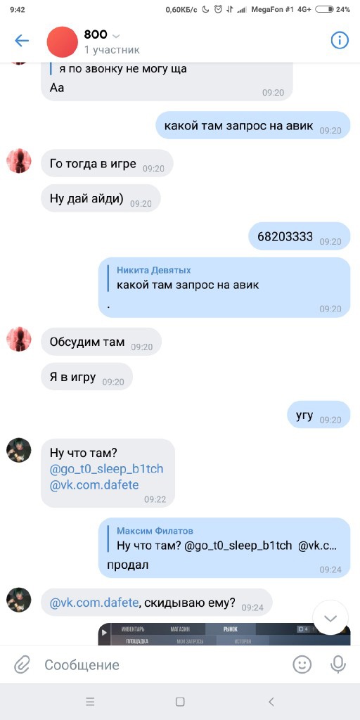360x720 pixels.
Task: Tap the back arrow in header
Action: tap(22, 41)
